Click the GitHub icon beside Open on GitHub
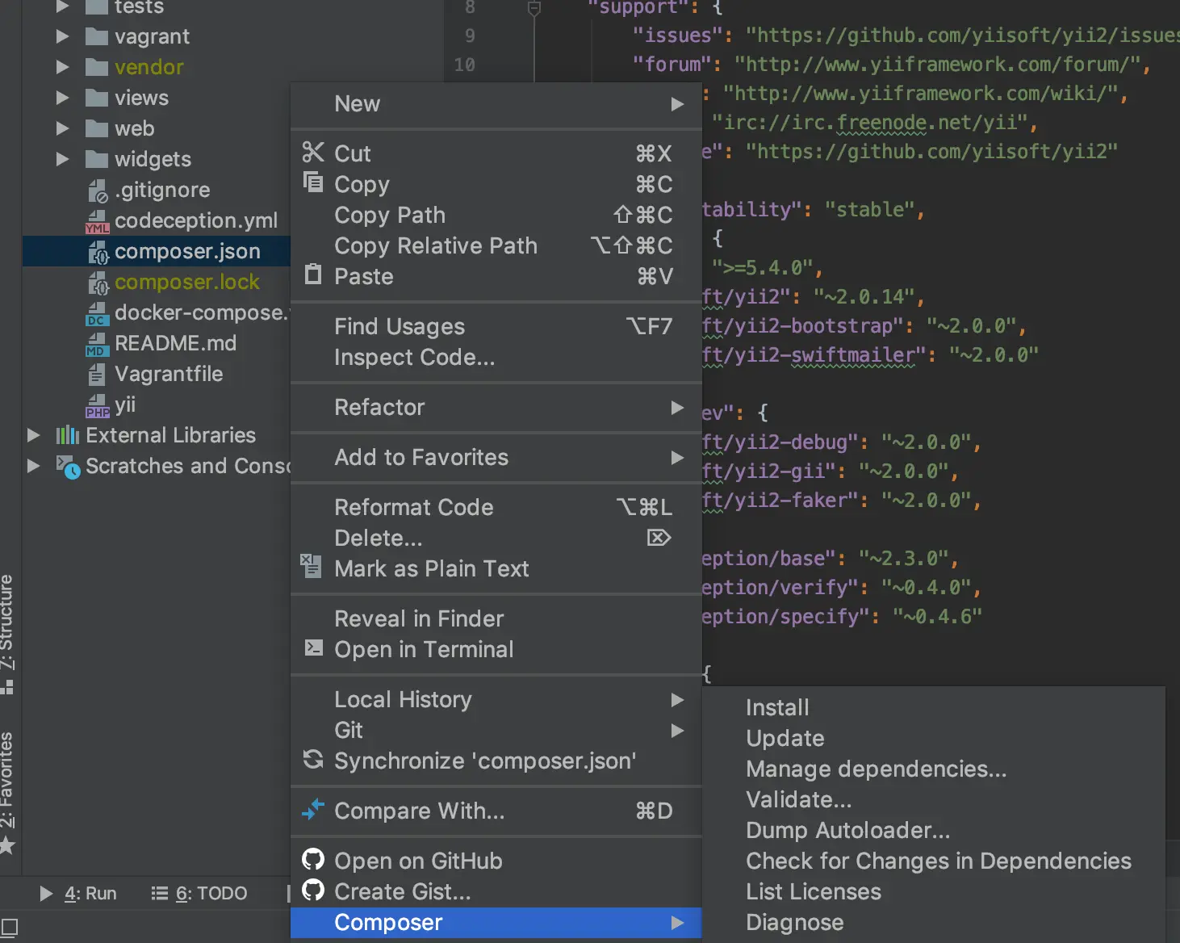 point(312,860)
